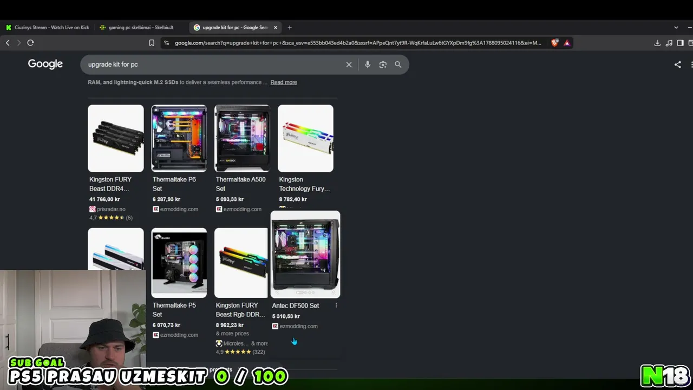The width and height of the screenshot is (693, 390).
Task: Bookmark this page
Action: point(152,43)
